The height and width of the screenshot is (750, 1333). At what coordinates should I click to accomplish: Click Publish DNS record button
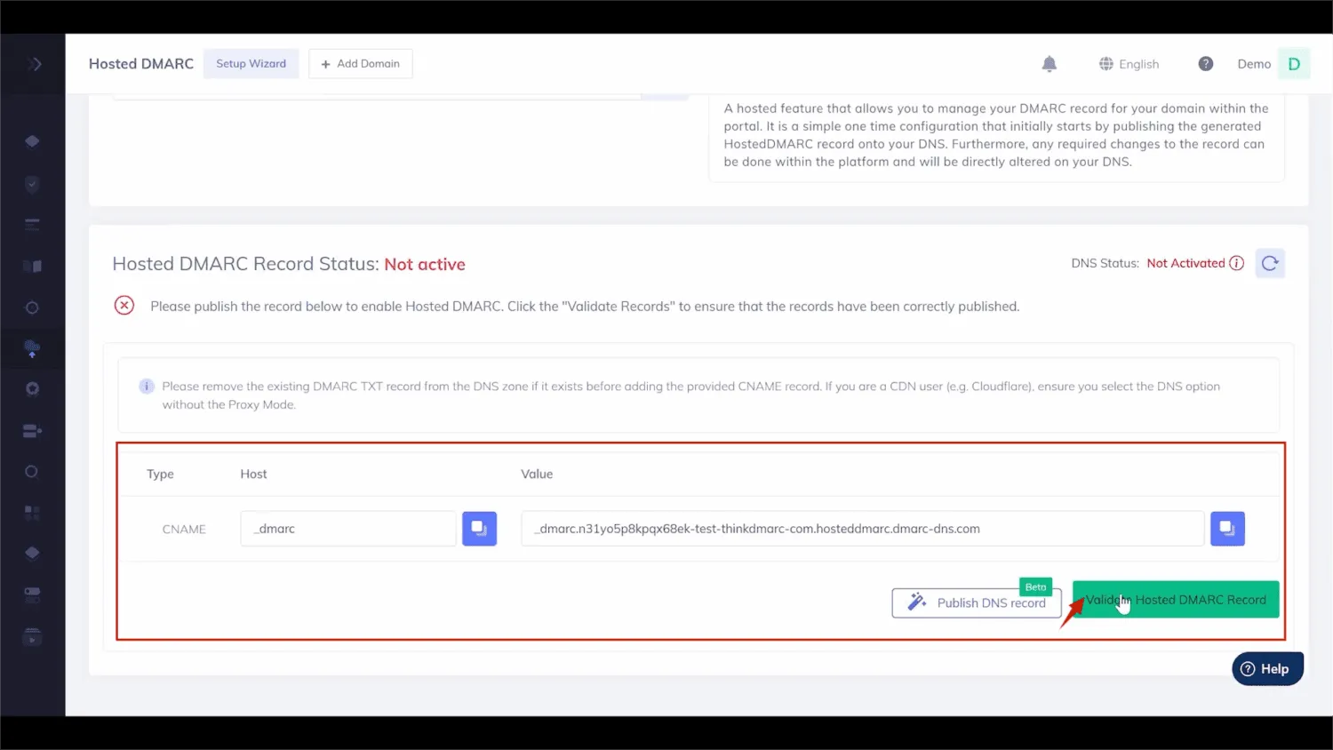coord(977,602)
